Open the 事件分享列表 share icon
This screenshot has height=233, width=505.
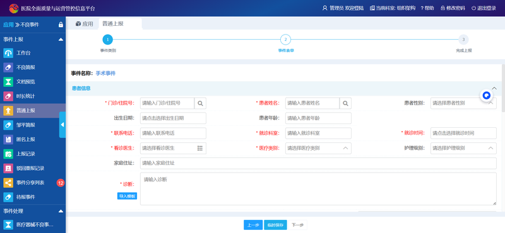[x=8, y=183]
